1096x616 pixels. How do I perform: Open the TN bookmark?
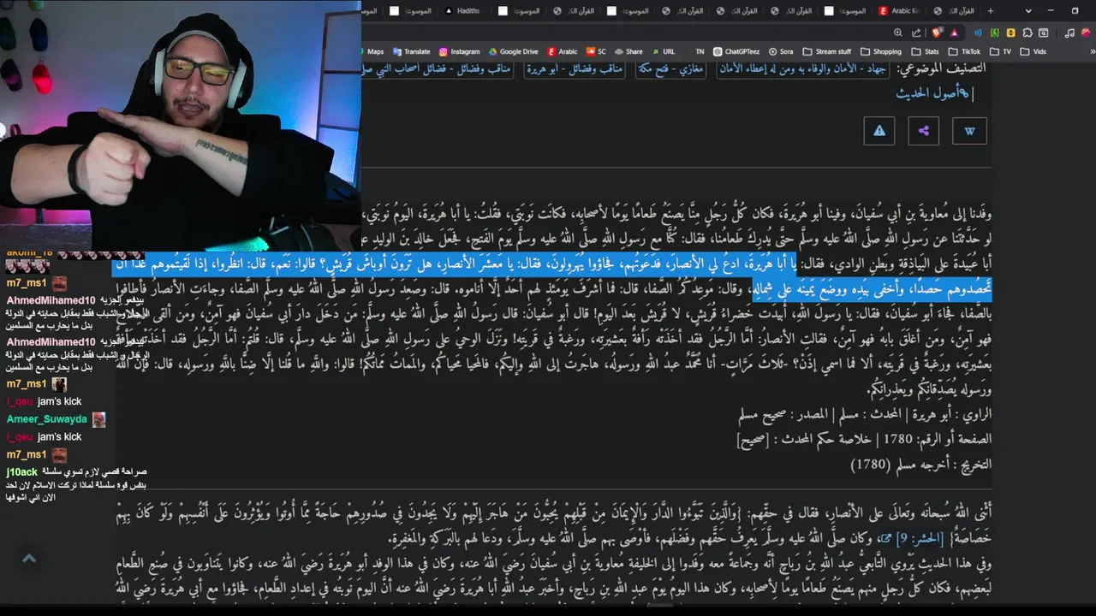pos(700,51)
